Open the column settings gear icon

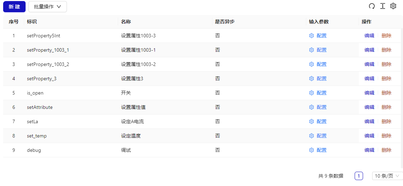[x=393, y=6]
